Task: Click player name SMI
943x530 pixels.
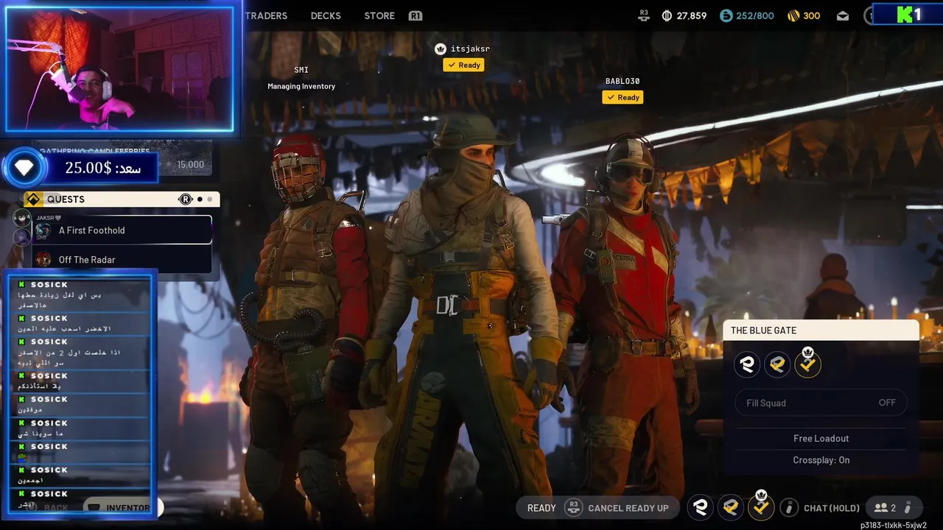Action: tap(301, 70)
